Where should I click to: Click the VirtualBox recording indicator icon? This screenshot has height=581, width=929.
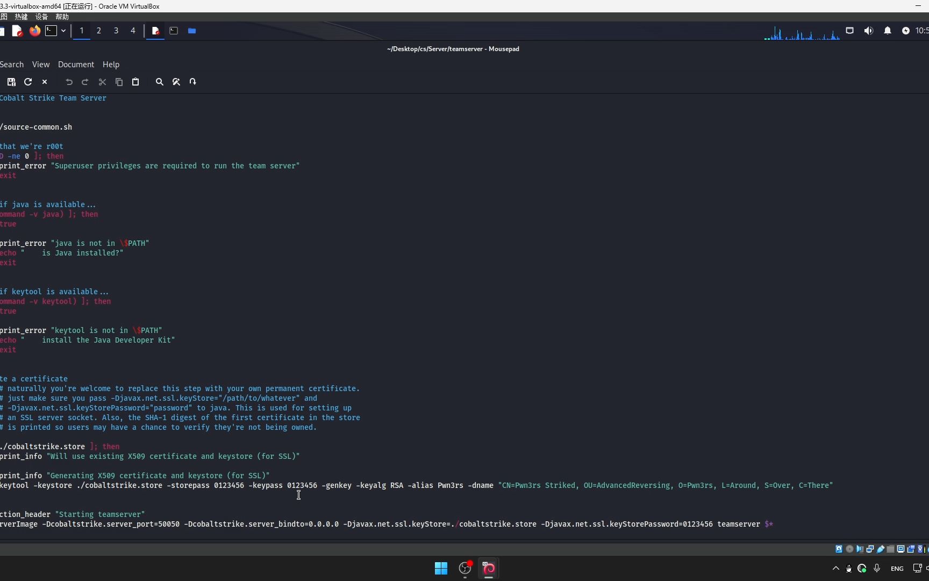tap(911, 549)
